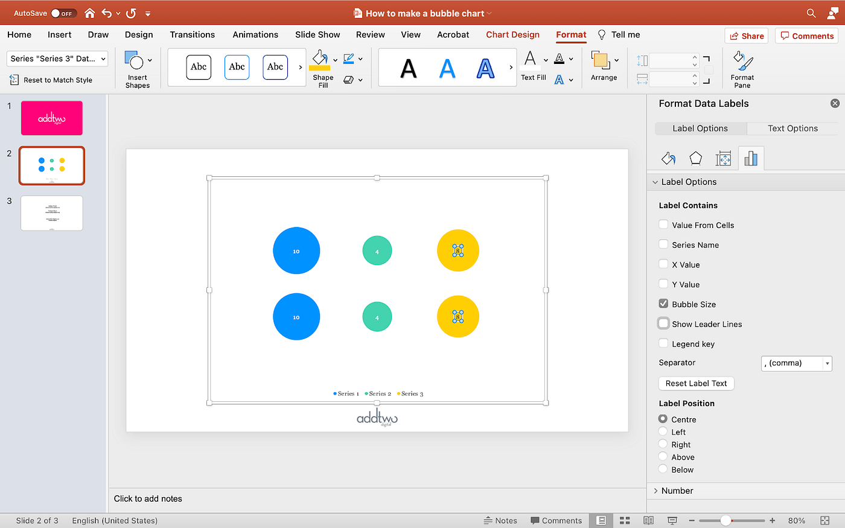The height and width of the screenshot is (528, 845).
Task: Select the Below label position radio button
Action: point(663,469)
